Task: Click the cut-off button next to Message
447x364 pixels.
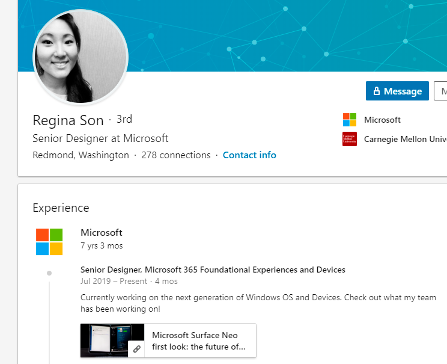Action: [x=440, y=91]
